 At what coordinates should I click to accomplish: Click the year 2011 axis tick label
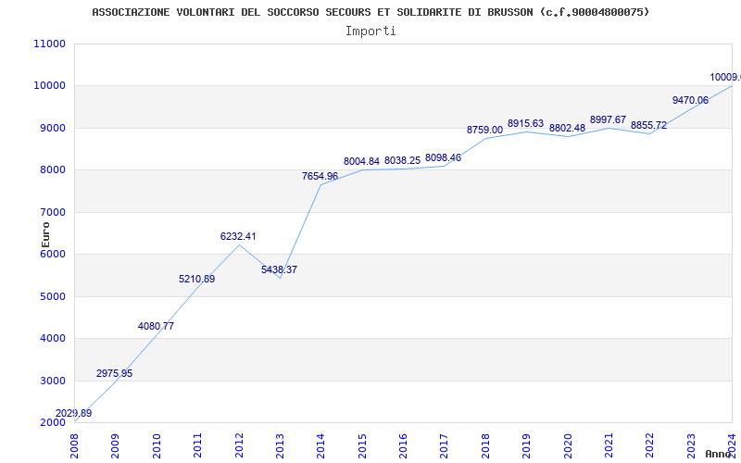click(198, 446)
